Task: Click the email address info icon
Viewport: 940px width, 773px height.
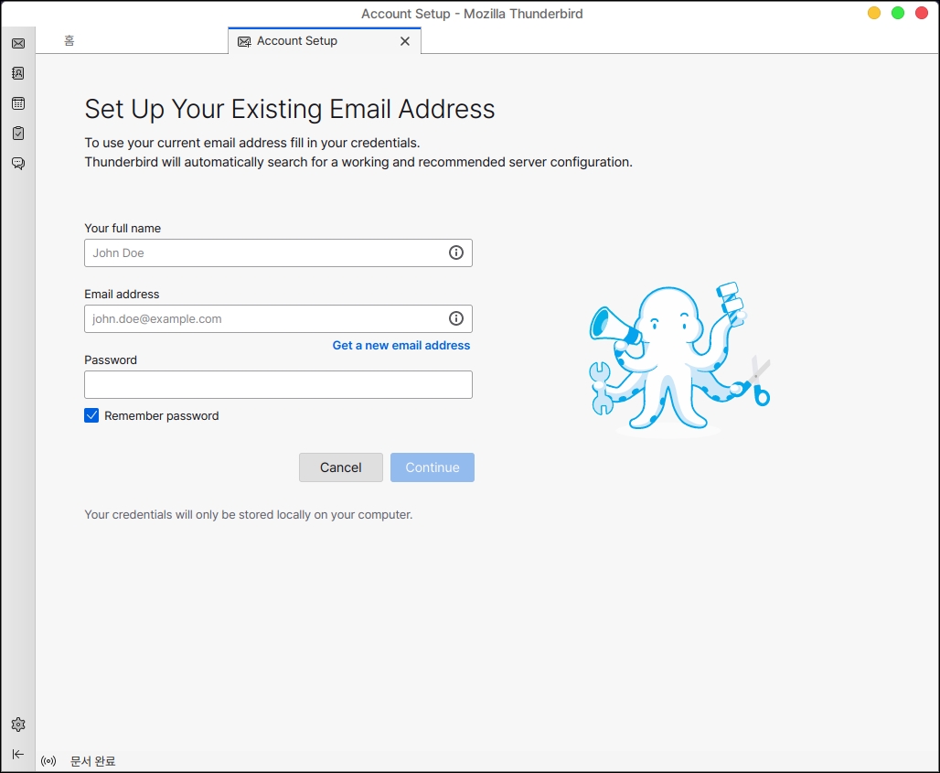Action: coord(456,318)
